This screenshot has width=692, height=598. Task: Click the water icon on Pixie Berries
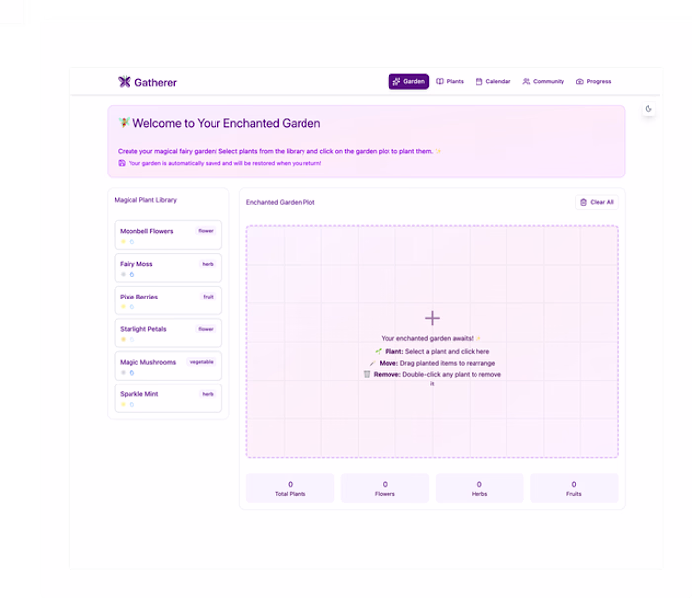point(131,307)
